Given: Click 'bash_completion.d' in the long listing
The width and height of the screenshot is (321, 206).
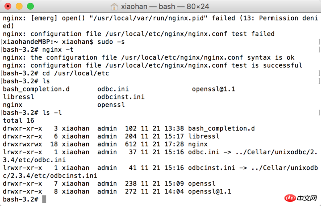Looking at the screenshot, I should [x=221, y=129].
